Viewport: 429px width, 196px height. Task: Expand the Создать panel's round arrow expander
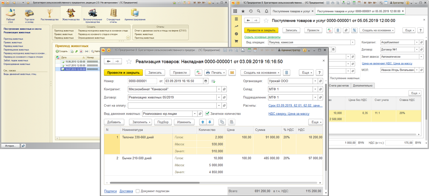(x=128, y=38)
